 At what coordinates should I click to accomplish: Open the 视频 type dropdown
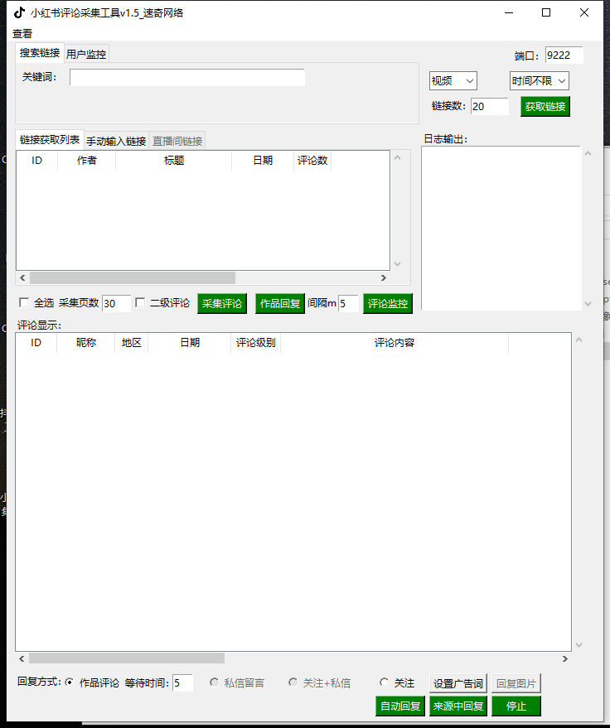coord(453,81)
